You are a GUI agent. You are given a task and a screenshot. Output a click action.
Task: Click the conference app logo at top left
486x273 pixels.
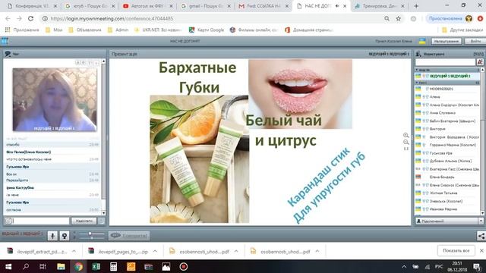coord(5,41)
